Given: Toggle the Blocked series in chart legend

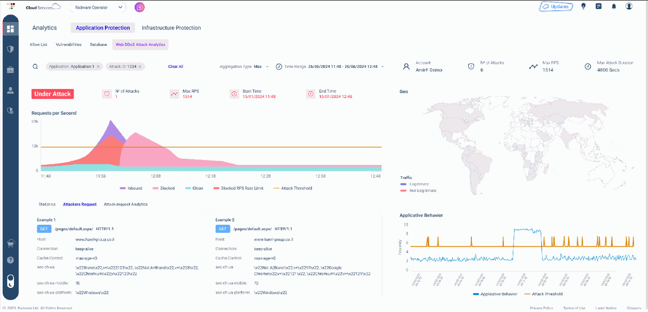Looking at the screenshot, I should 164,188.
